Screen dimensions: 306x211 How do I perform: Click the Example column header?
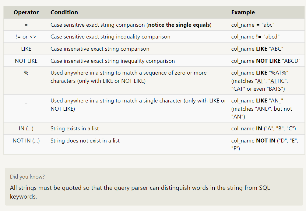click(x=243, y=12)
